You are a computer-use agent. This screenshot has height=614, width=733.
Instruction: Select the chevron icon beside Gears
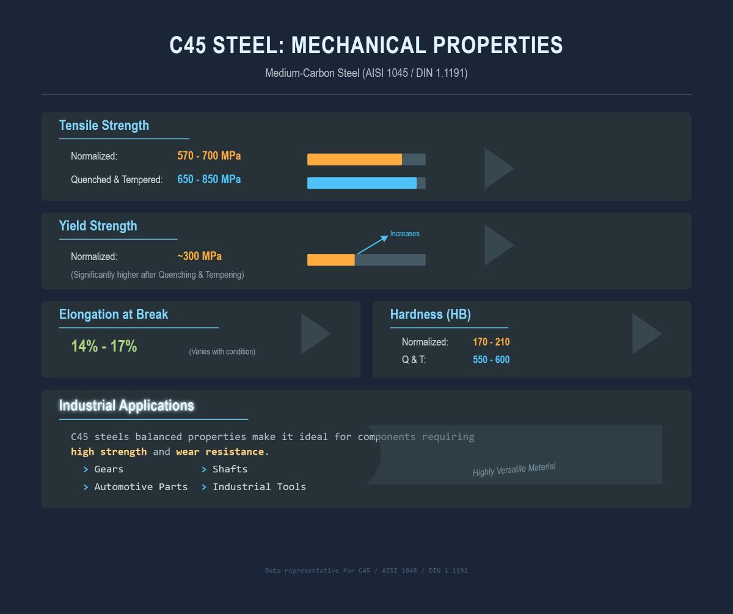pyautogui.click(x=85, y=469)
